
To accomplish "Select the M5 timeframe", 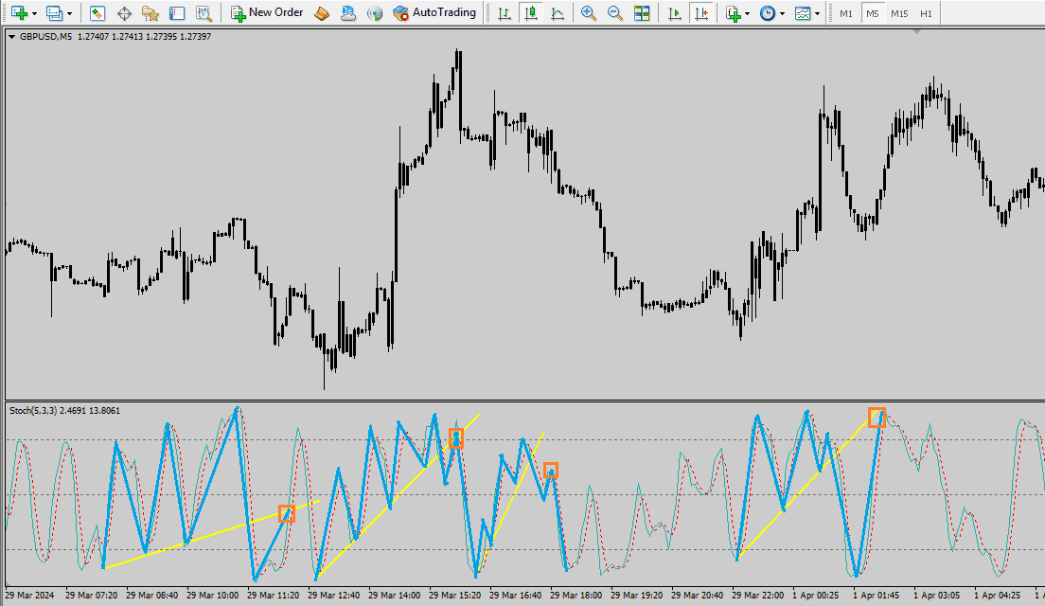I will coord(873,13).
